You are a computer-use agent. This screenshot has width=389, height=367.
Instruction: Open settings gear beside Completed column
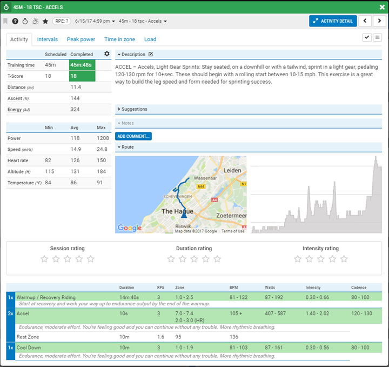tap(106, 54)
